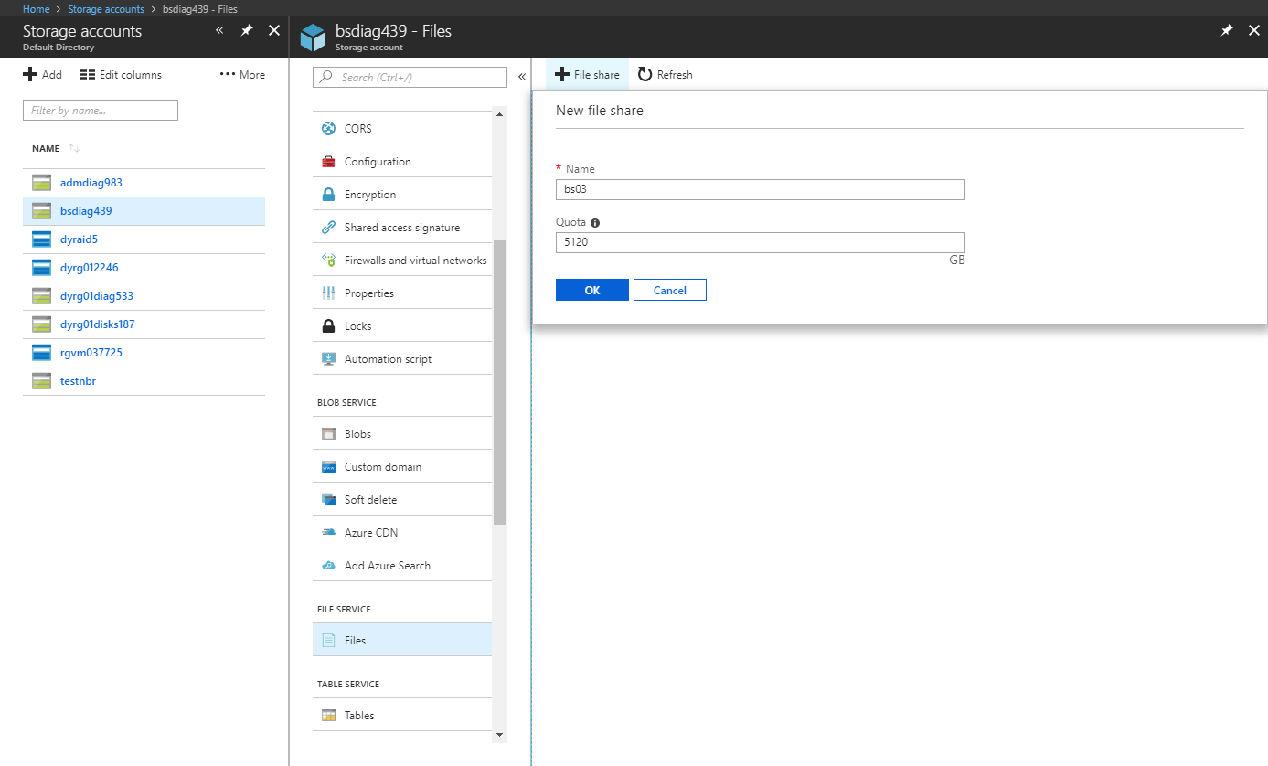The width and height of the screenshot is (1268, 766).
Task: Click the Storage accounts breadcrumb link
Action: pyautogui.click(x=106, y=9)
